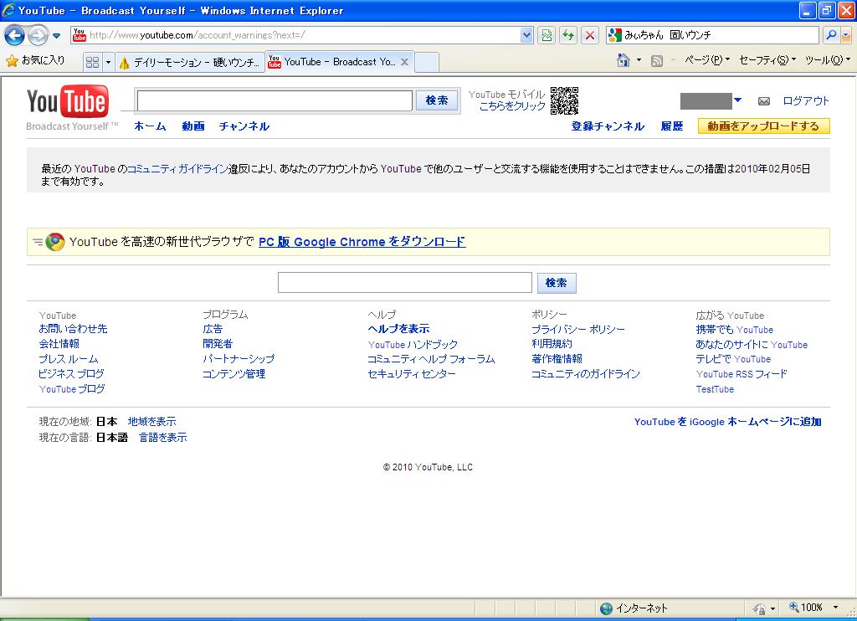Expand the account name dropdown arrow

coord(738,100)
